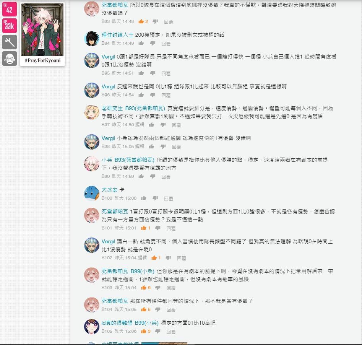This screenshot has height=345, width=362.
Task: Thumbs up Vergil's comment B102
Action: coord(154,258)
